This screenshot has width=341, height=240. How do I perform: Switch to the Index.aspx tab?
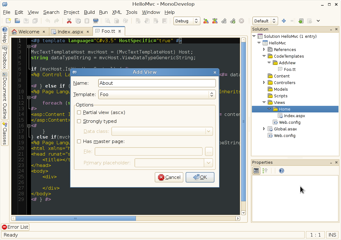[70, 31]
